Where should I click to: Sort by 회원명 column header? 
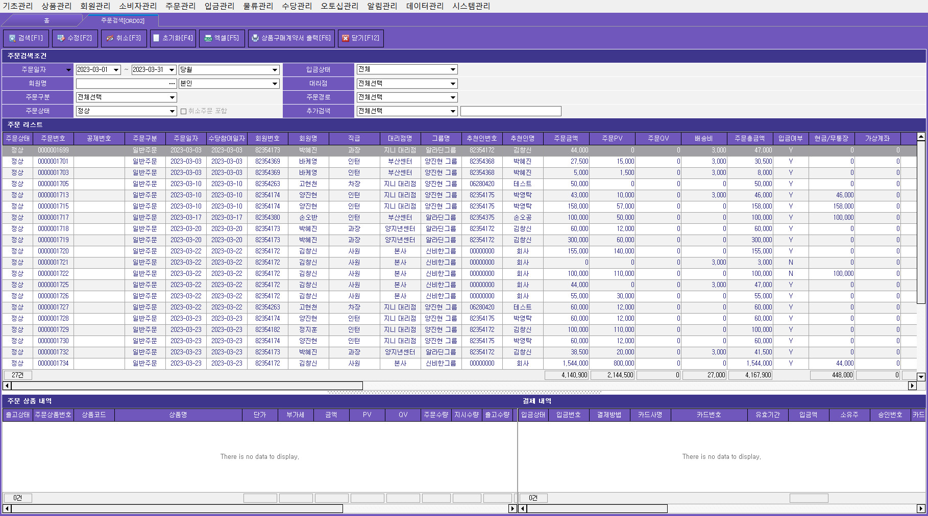(x=308, y=139)
